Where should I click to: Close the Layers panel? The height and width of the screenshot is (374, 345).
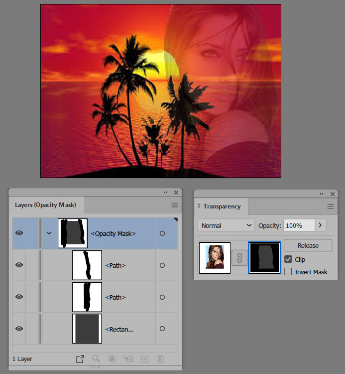[176, 192]
